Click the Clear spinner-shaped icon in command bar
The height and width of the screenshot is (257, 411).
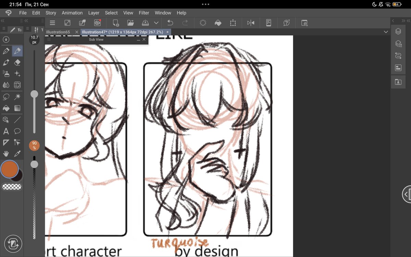(x=203, y=23)
